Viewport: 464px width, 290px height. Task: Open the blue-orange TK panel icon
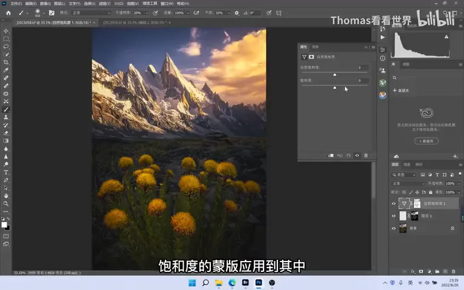[382, 95]
